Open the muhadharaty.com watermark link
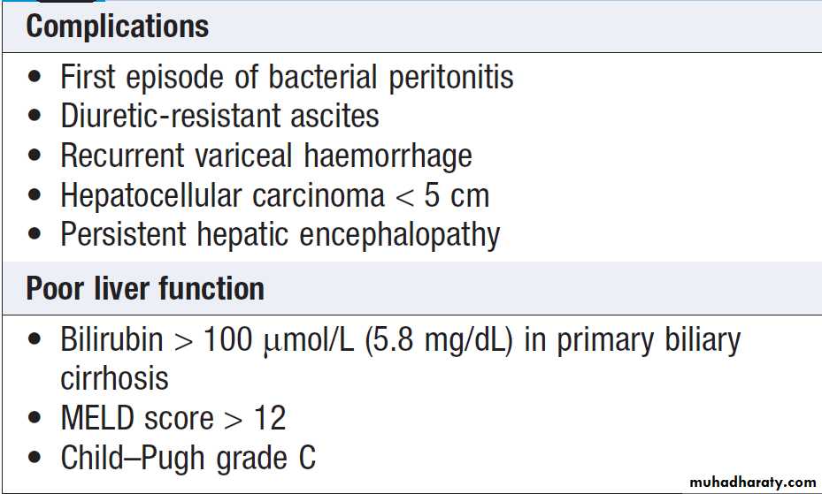 point(752,483)
